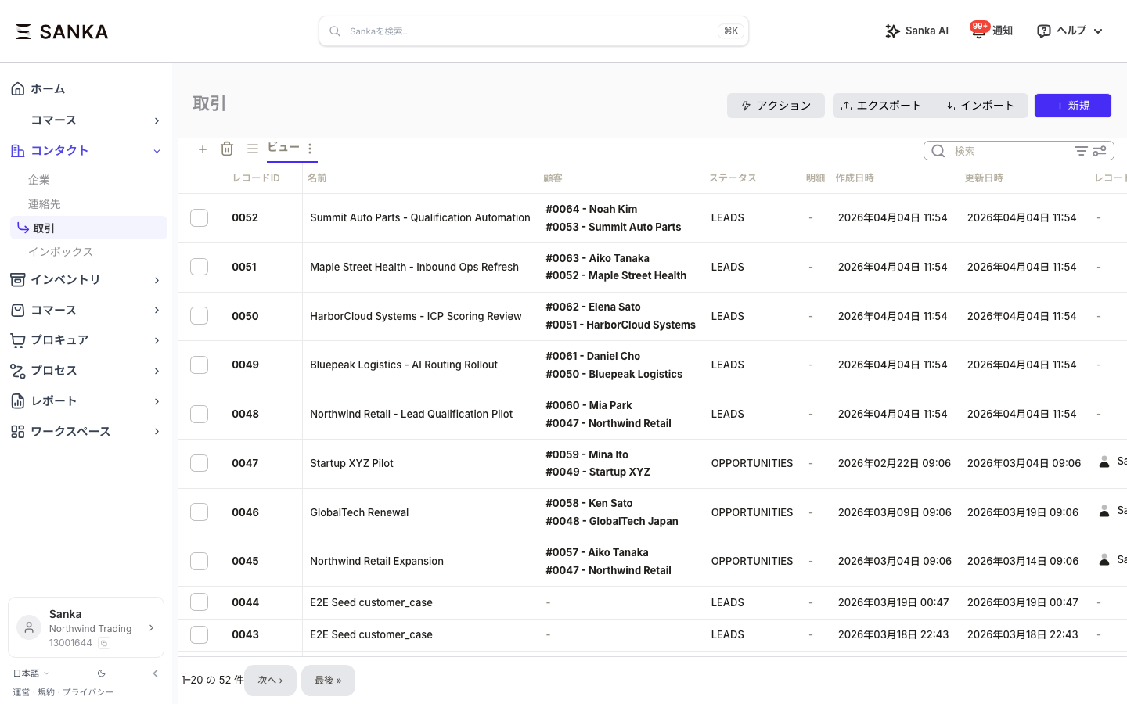
Task: Click the 新規 button to create a deal
Action: 1072,106
